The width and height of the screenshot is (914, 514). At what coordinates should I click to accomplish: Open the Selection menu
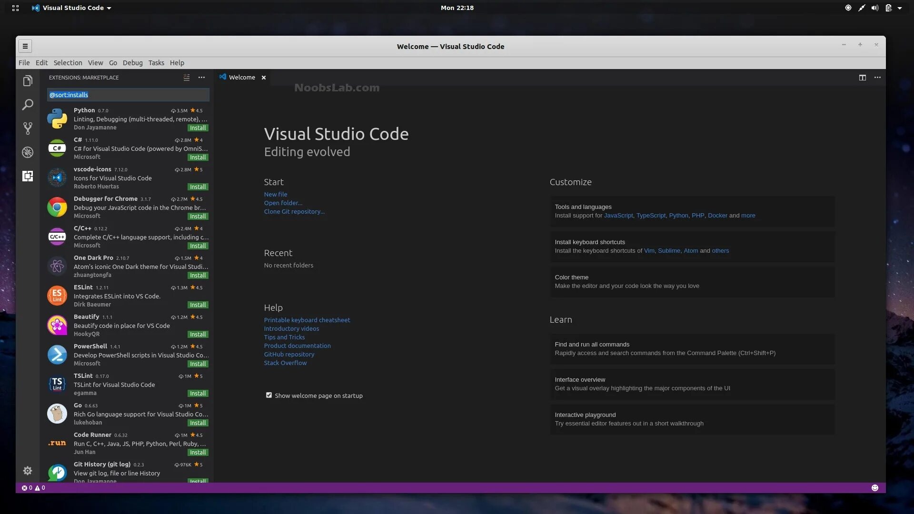point(68,63)
